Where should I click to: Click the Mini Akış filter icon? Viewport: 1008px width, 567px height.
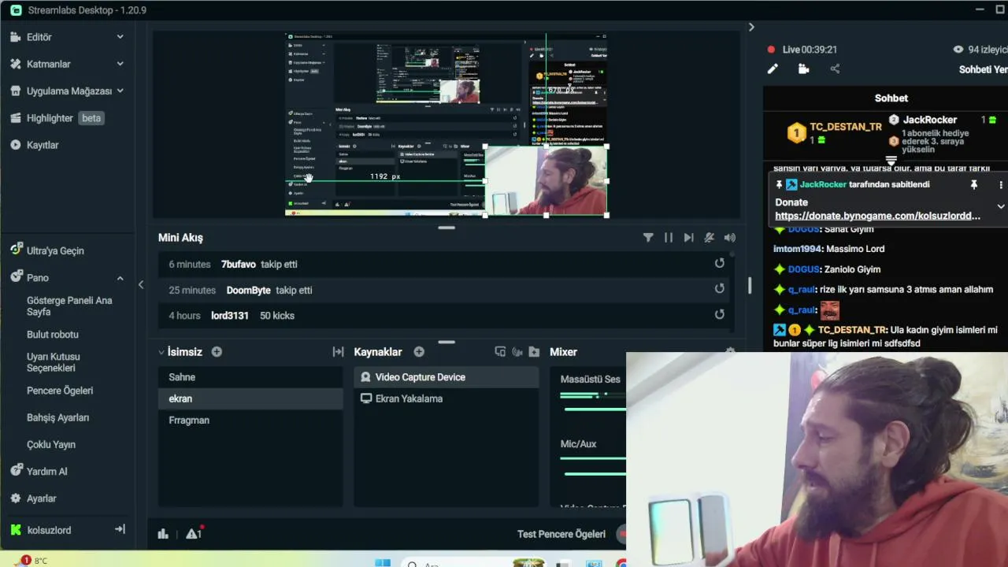coord(648,237)
